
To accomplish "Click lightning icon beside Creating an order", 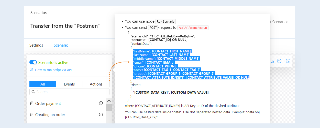I will click(31, 115).
